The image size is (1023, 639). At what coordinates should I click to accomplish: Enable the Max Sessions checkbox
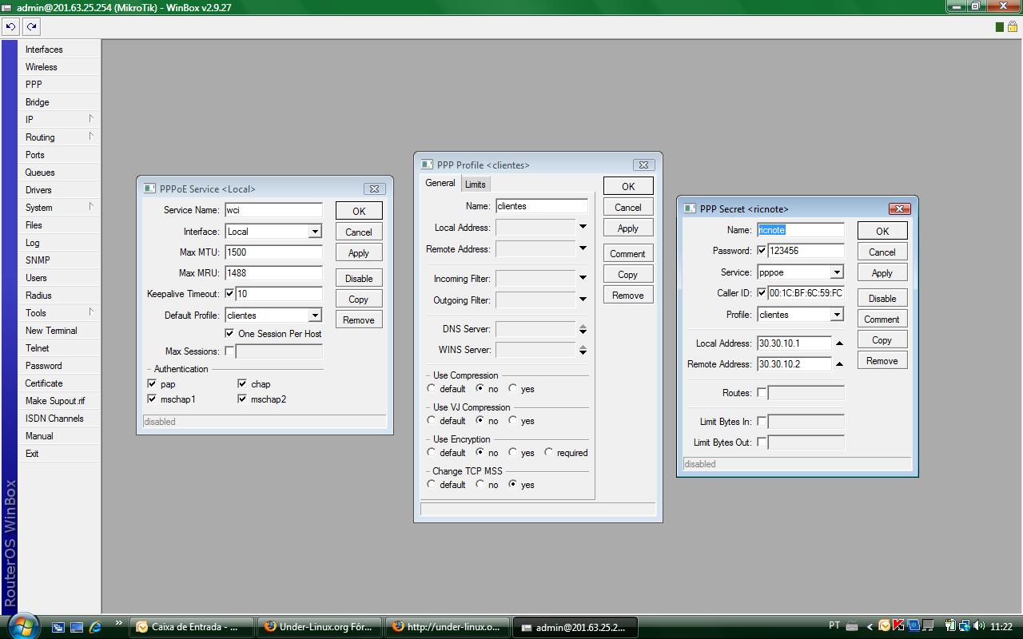229,351
